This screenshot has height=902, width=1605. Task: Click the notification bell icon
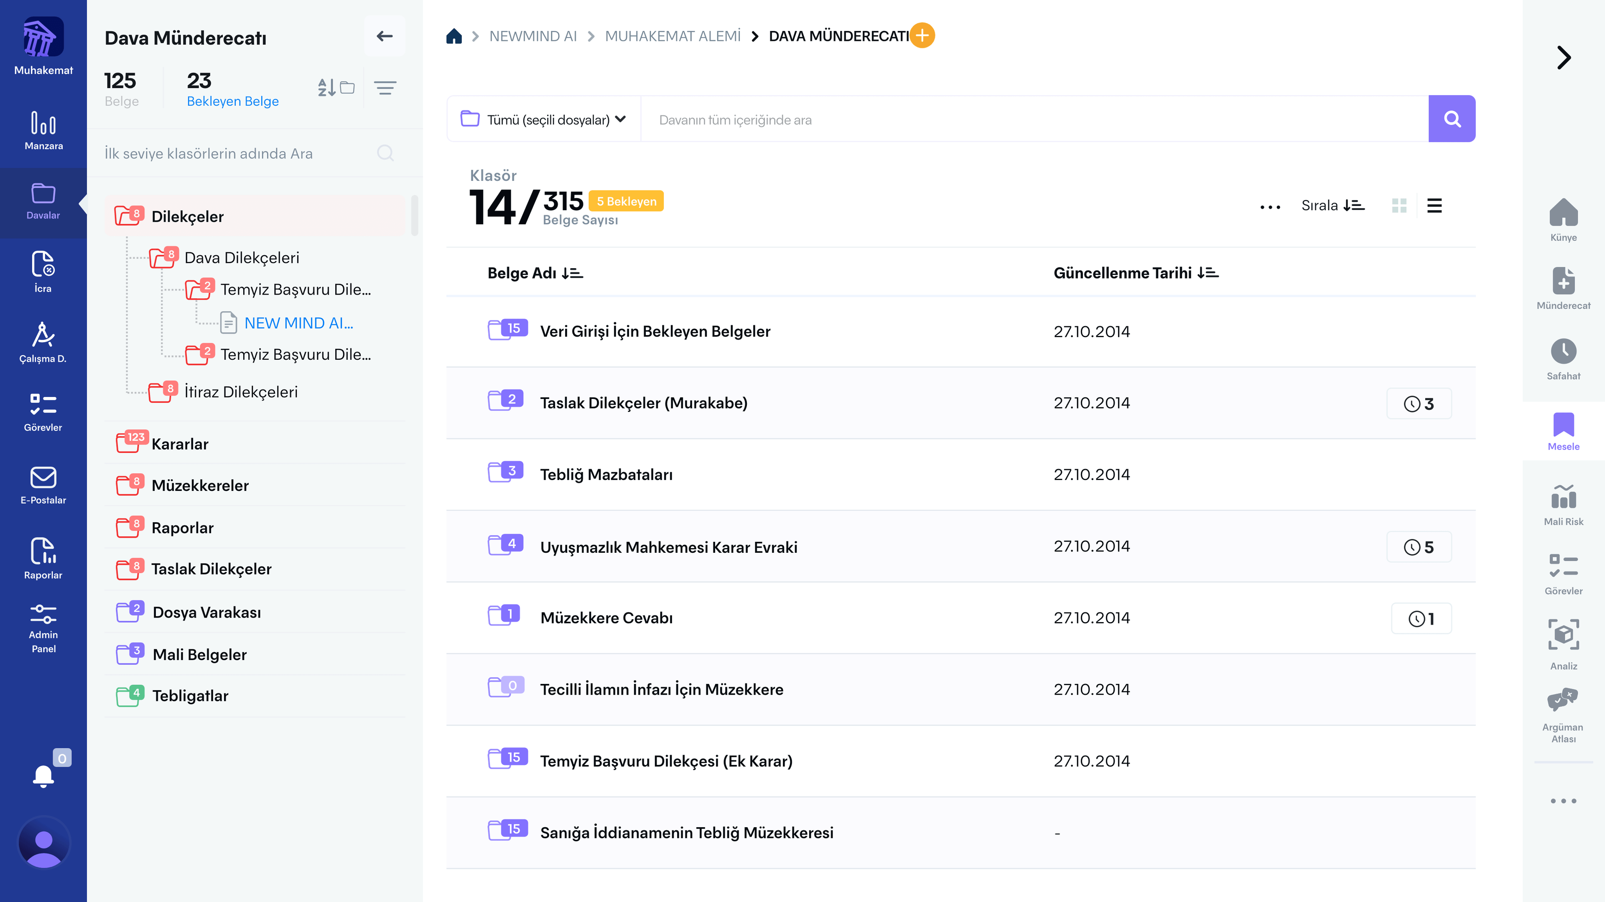point(43,776)
